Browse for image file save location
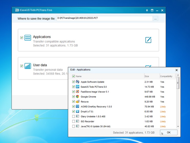Image resolution: width=190 pixels, height=143 pixels. coord(155,19)
